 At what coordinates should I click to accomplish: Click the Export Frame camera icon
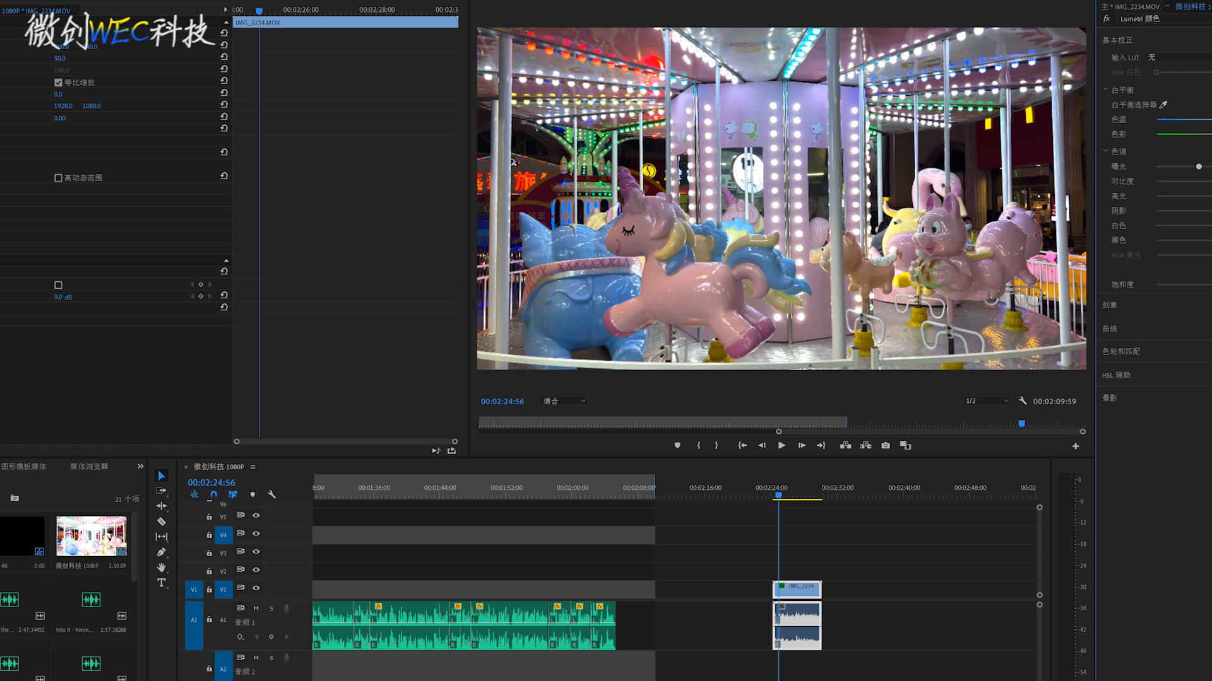pos(886,445)
